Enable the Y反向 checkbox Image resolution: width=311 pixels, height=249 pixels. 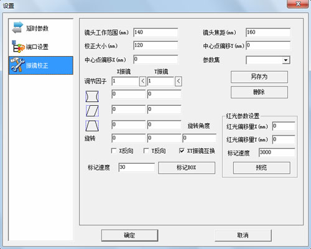tap(146, 151)
